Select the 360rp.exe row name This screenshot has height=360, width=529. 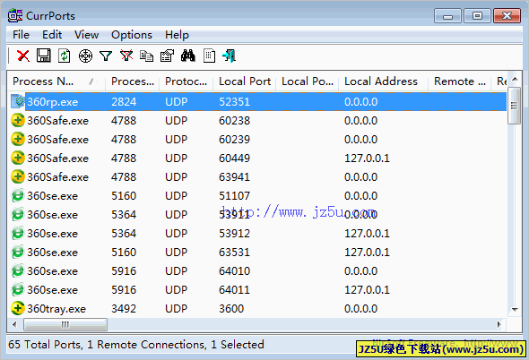pyautogui.click(x=53, y=102)
